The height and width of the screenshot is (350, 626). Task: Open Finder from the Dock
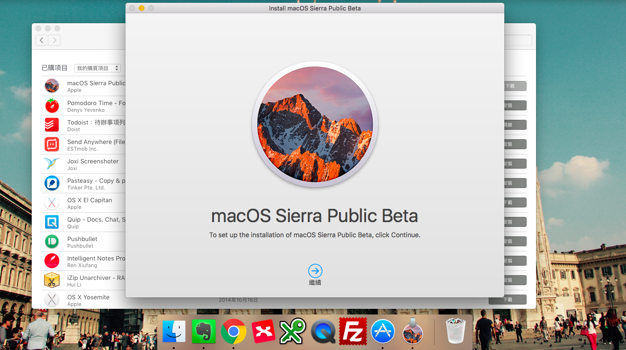click(x=174, y=331)
